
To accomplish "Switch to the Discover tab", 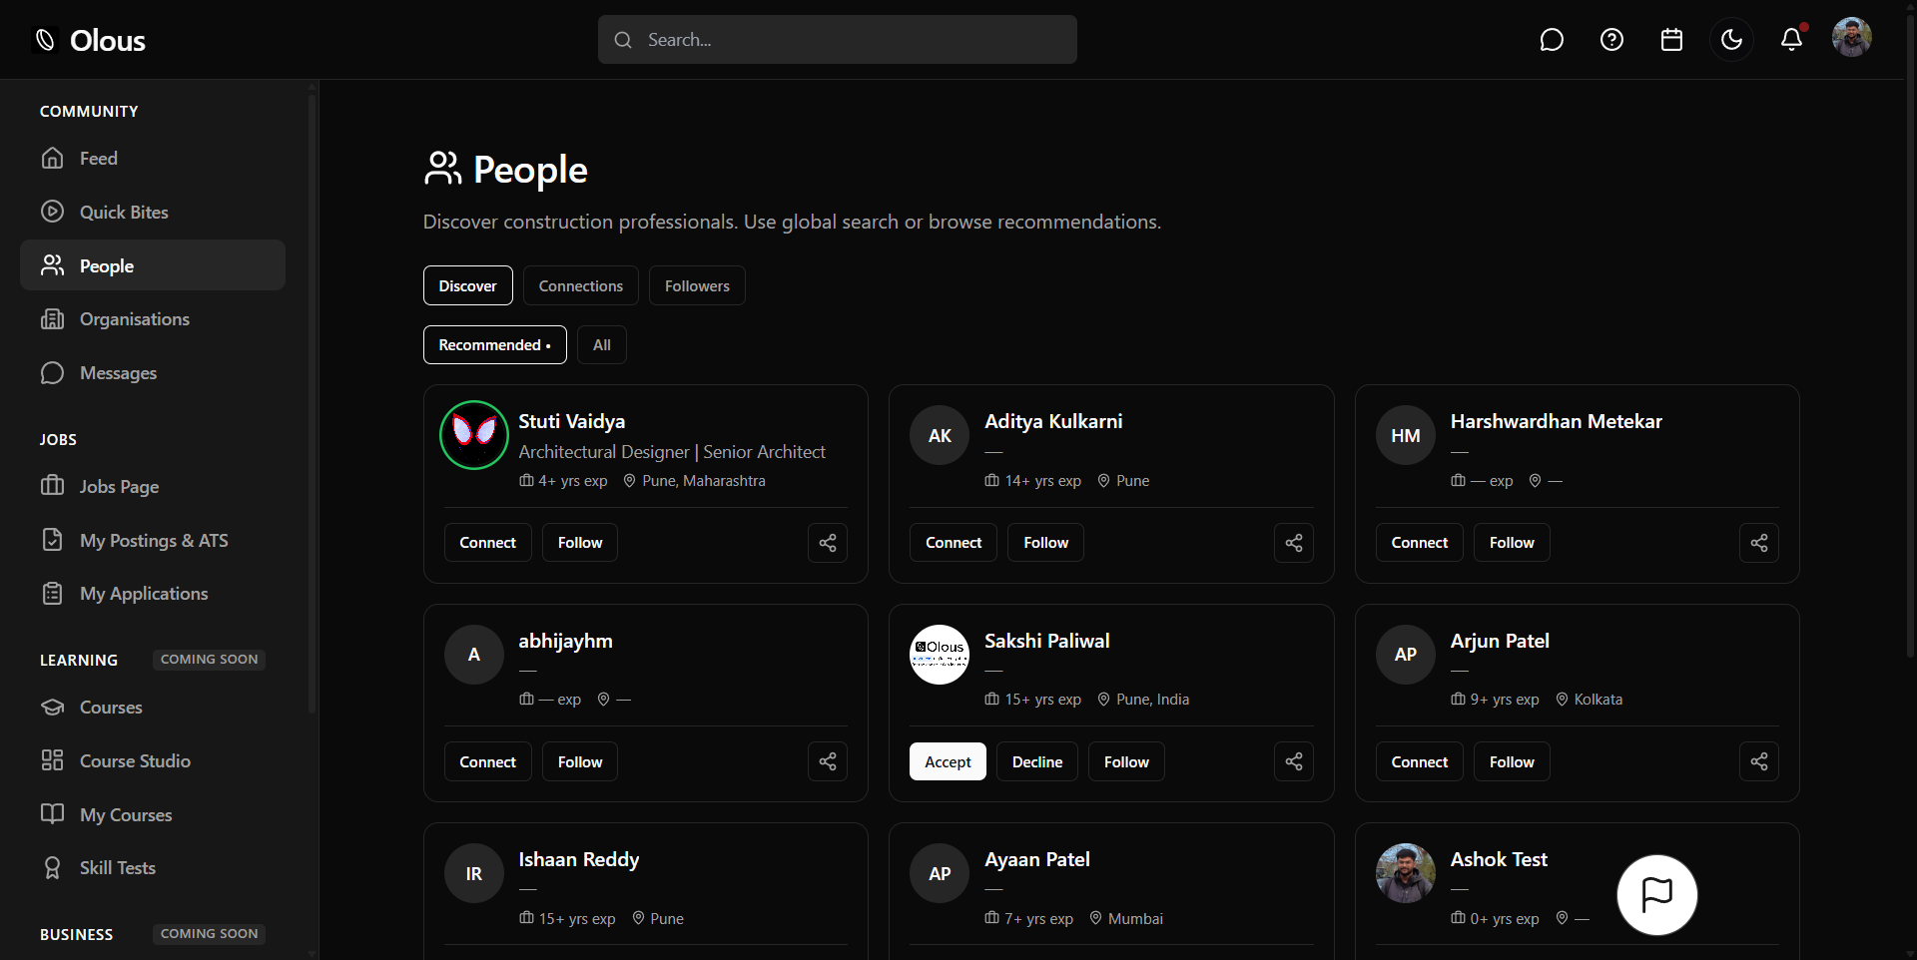I will [x=467, y=285].
